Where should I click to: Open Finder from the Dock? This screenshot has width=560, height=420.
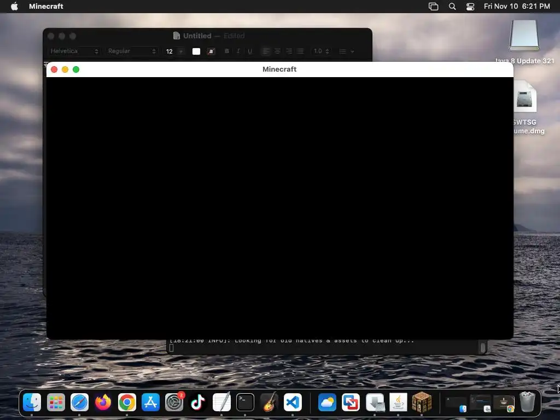click(32, 402)
